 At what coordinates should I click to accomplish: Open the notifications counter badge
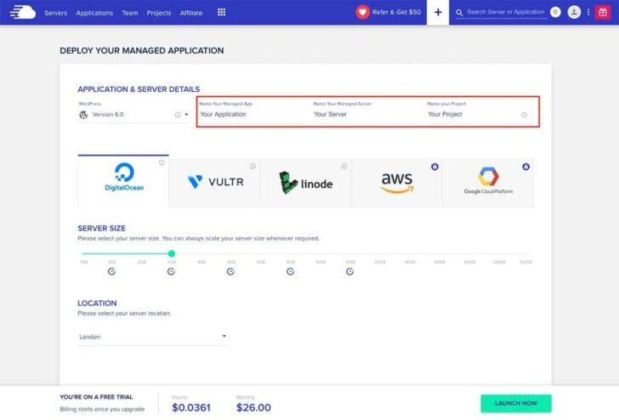pyautogui.click(x=555, y=12)
